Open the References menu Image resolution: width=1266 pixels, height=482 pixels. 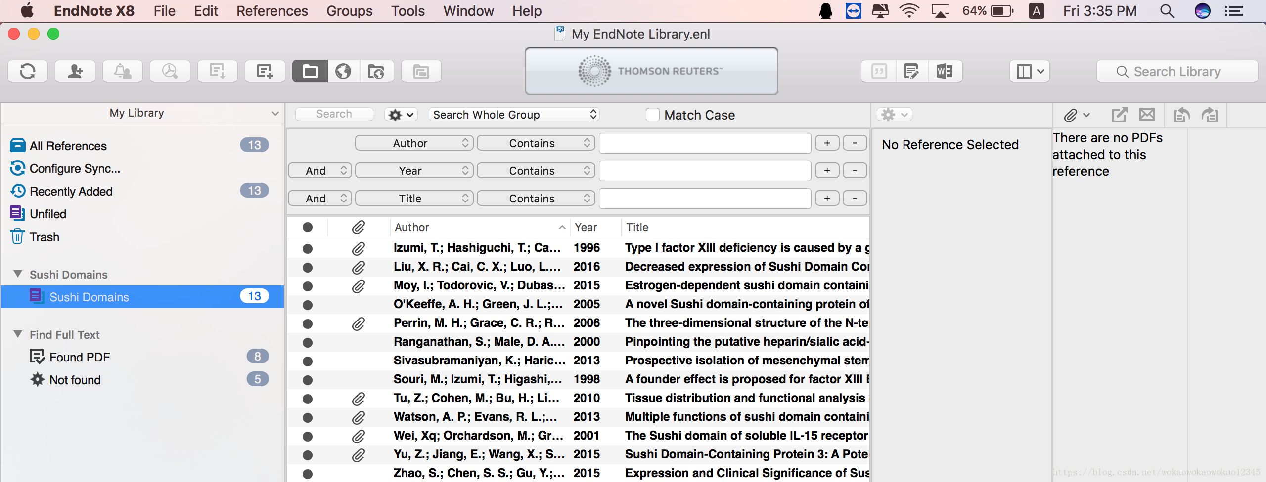[272, 11]
